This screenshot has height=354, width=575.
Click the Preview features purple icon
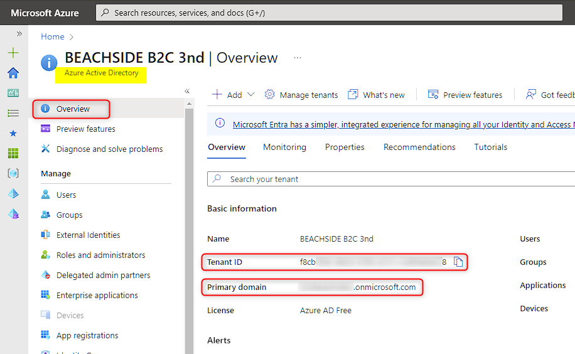(x=45, y=129)
